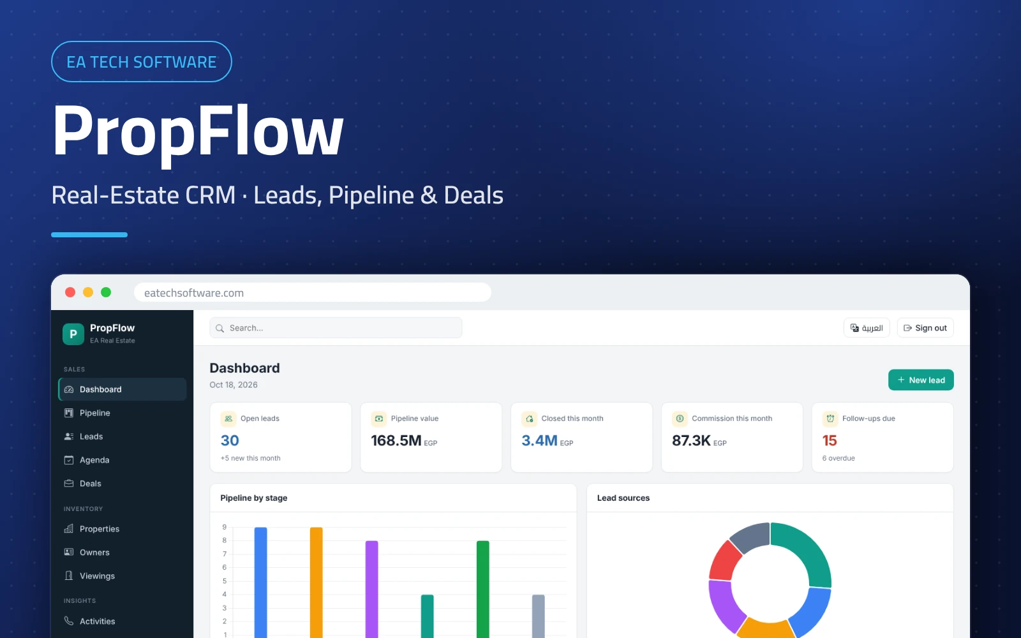The height and width of the screenshot is (638, 1021).
Task: Click the Closed this month card icon
Action: pos(530,419)
